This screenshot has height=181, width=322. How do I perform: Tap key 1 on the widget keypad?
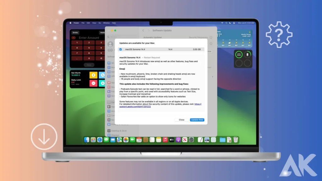[77, 43]
